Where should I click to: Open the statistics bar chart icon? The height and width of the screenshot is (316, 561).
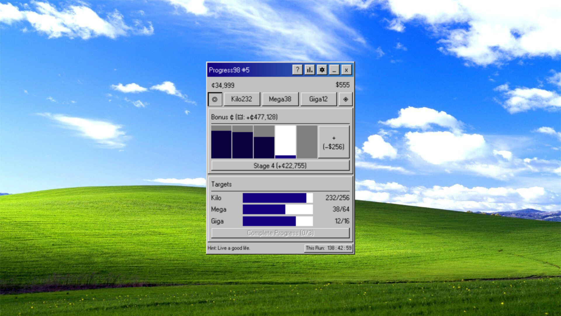click(x=309, y=70)
